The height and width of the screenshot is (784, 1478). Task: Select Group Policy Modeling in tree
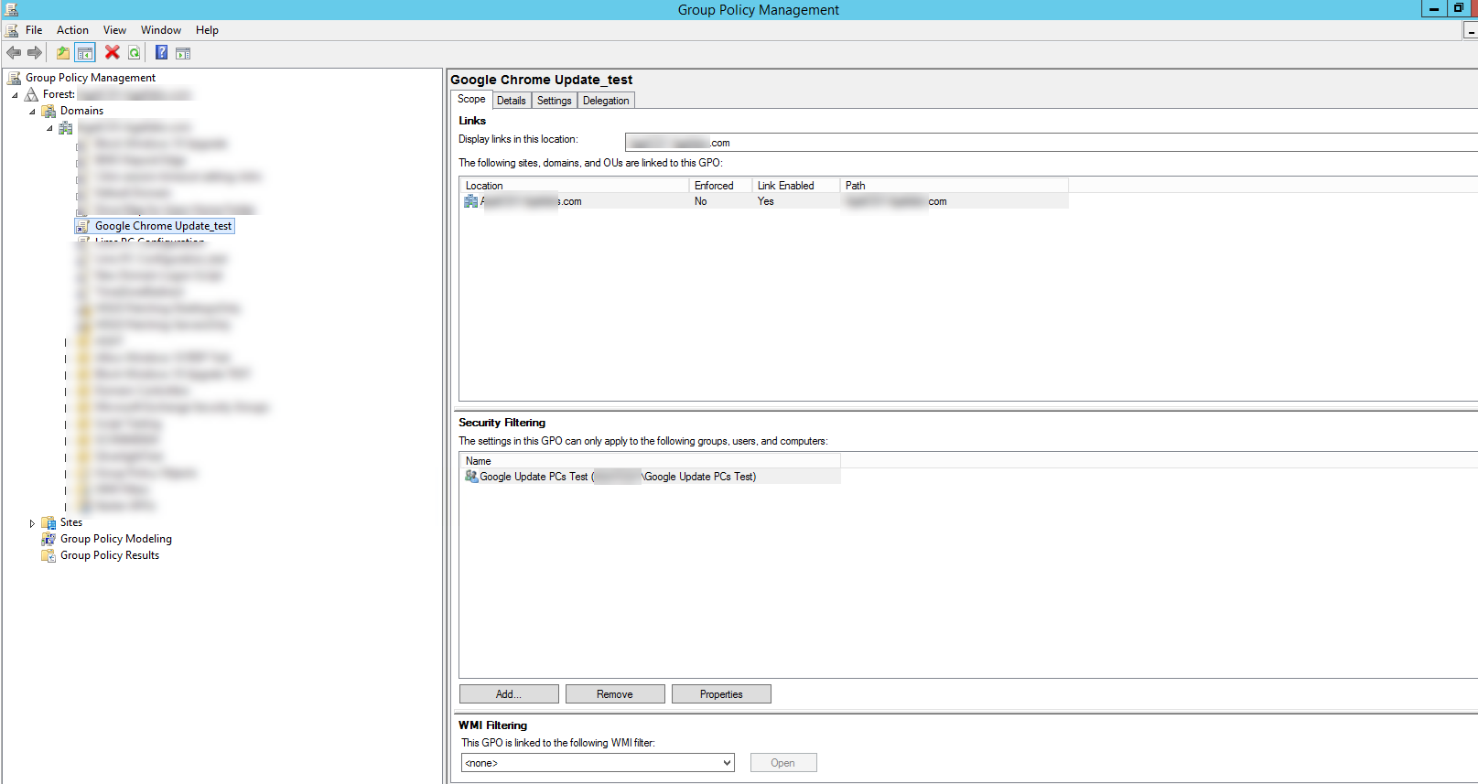[115, 539]
